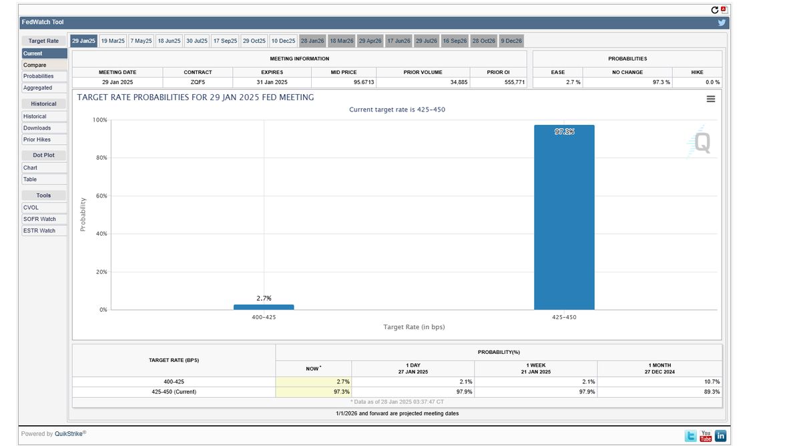The width and height of the screenshot is (801, 446).
Task: Follow the QuikStrike link in the footer
Action: pos(68,433)
